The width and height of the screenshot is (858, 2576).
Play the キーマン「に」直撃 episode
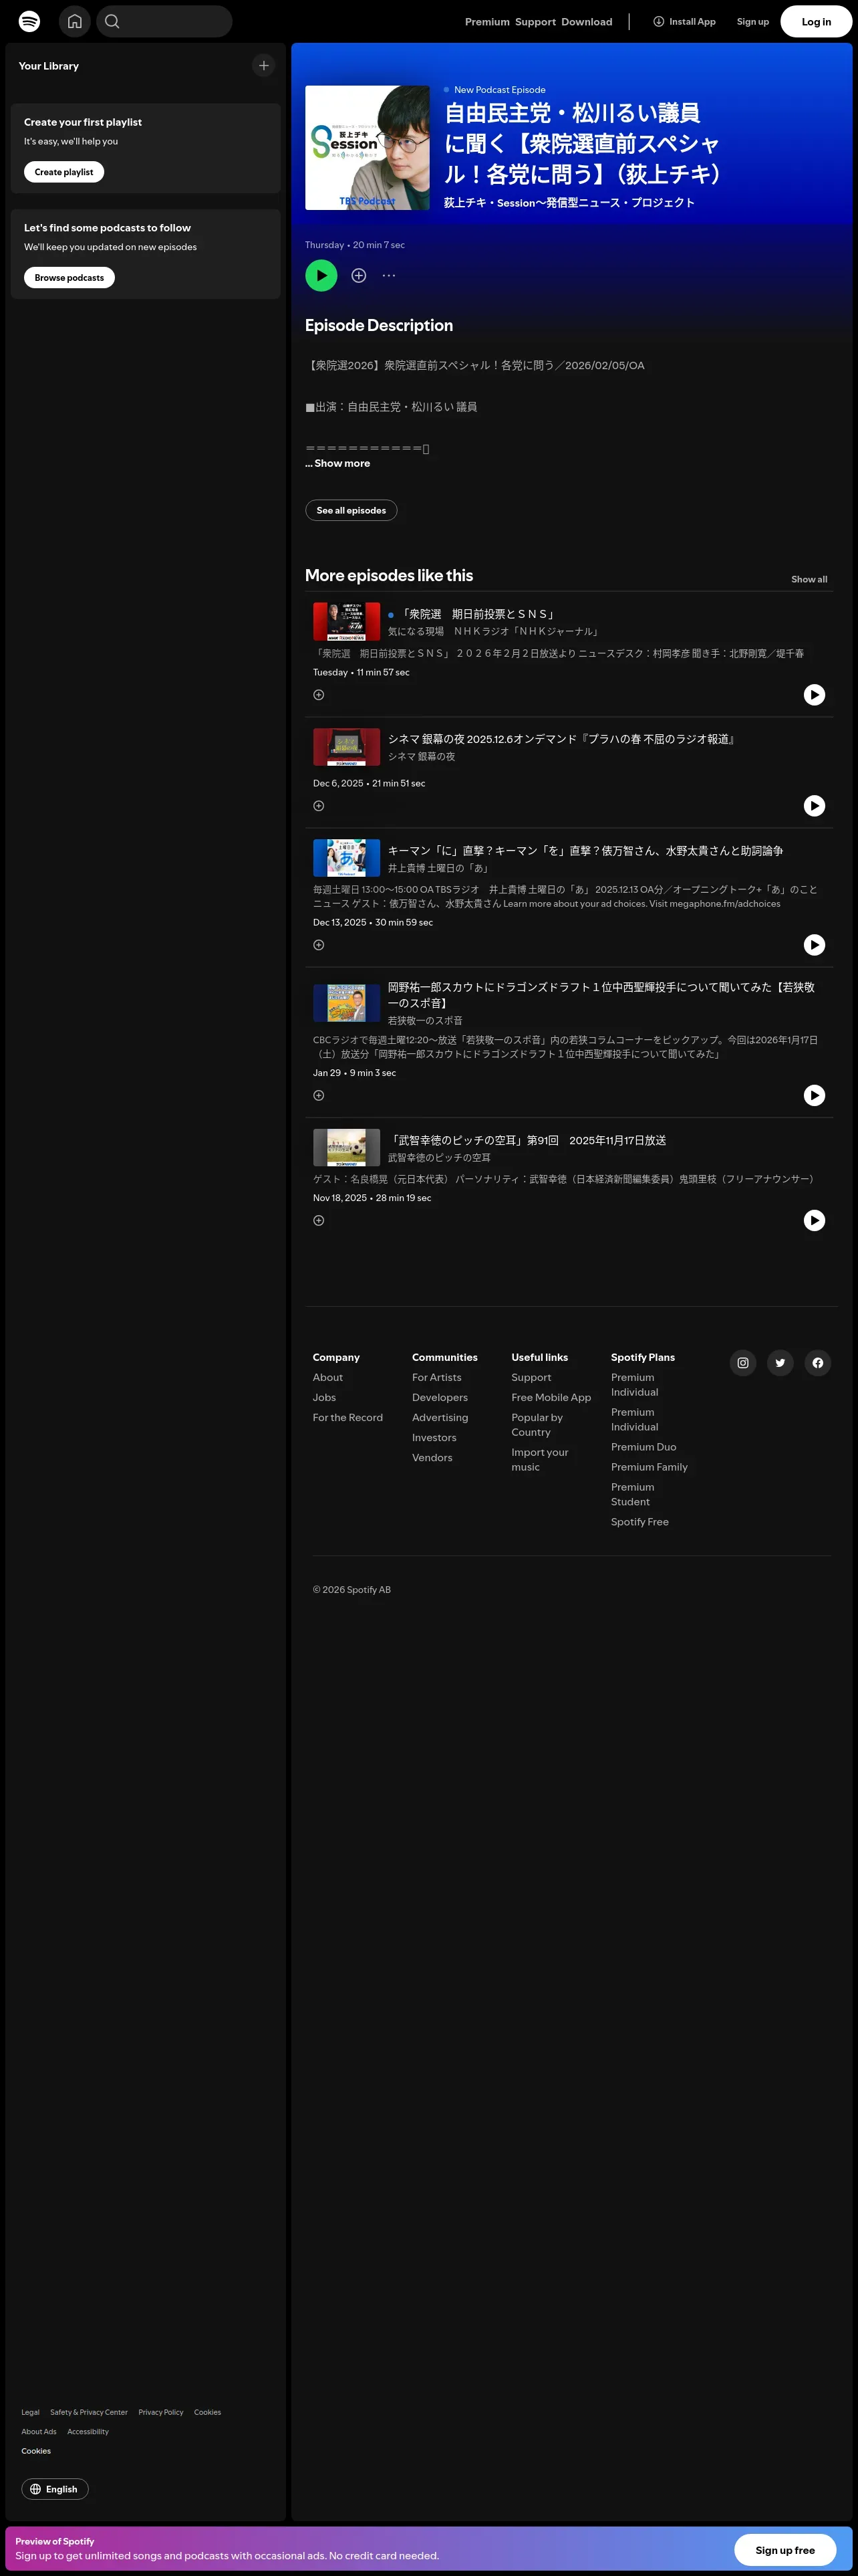coord(815,945)
